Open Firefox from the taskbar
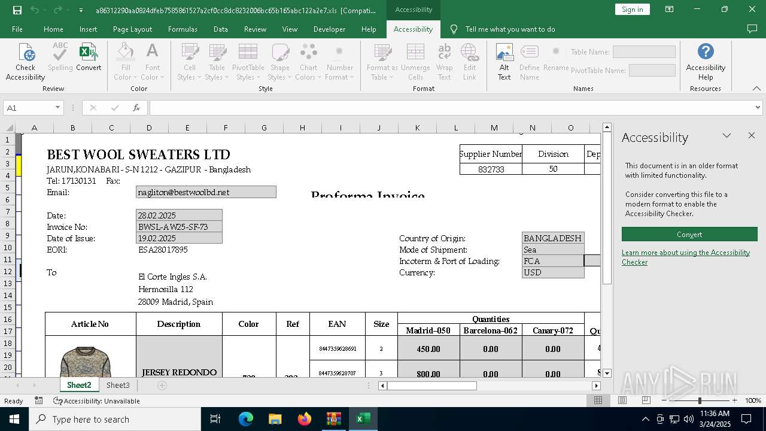766x431 pixels. coord(305,419)
